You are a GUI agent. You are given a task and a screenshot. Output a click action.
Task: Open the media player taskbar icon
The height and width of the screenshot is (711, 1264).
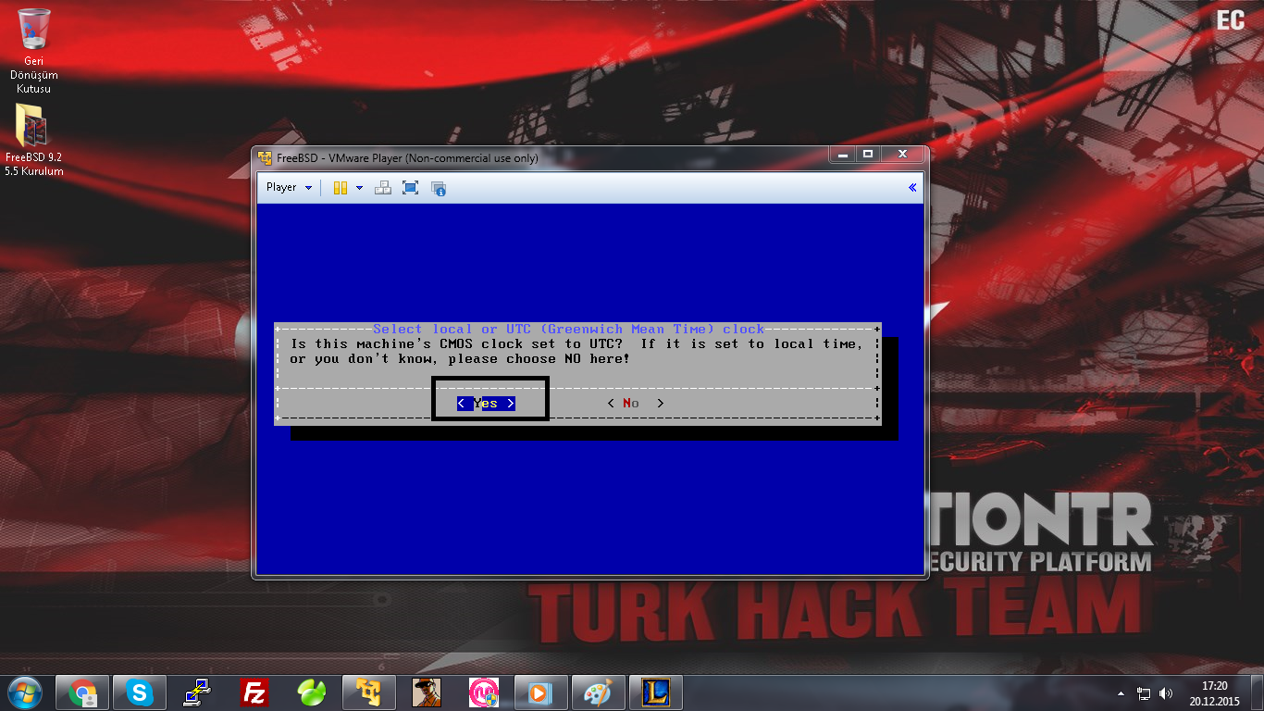[x=541, y=692]
